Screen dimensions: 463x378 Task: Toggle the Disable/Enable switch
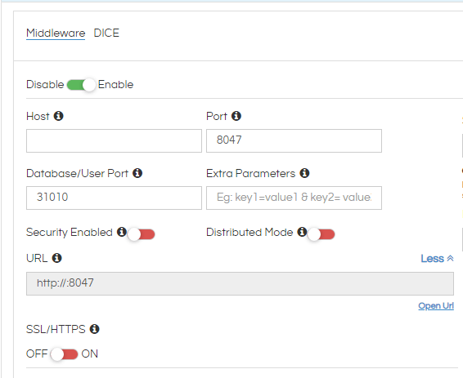(81, 85)
